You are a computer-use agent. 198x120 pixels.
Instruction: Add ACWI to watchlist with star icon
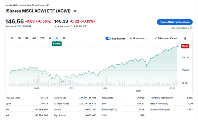point(75,11)
